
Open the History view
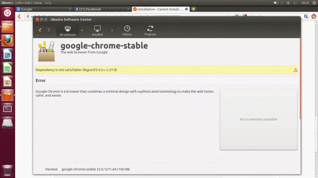click(x=127, y=31)
